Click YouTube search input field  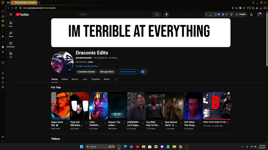pyautogui.click(x=115, y=15)
